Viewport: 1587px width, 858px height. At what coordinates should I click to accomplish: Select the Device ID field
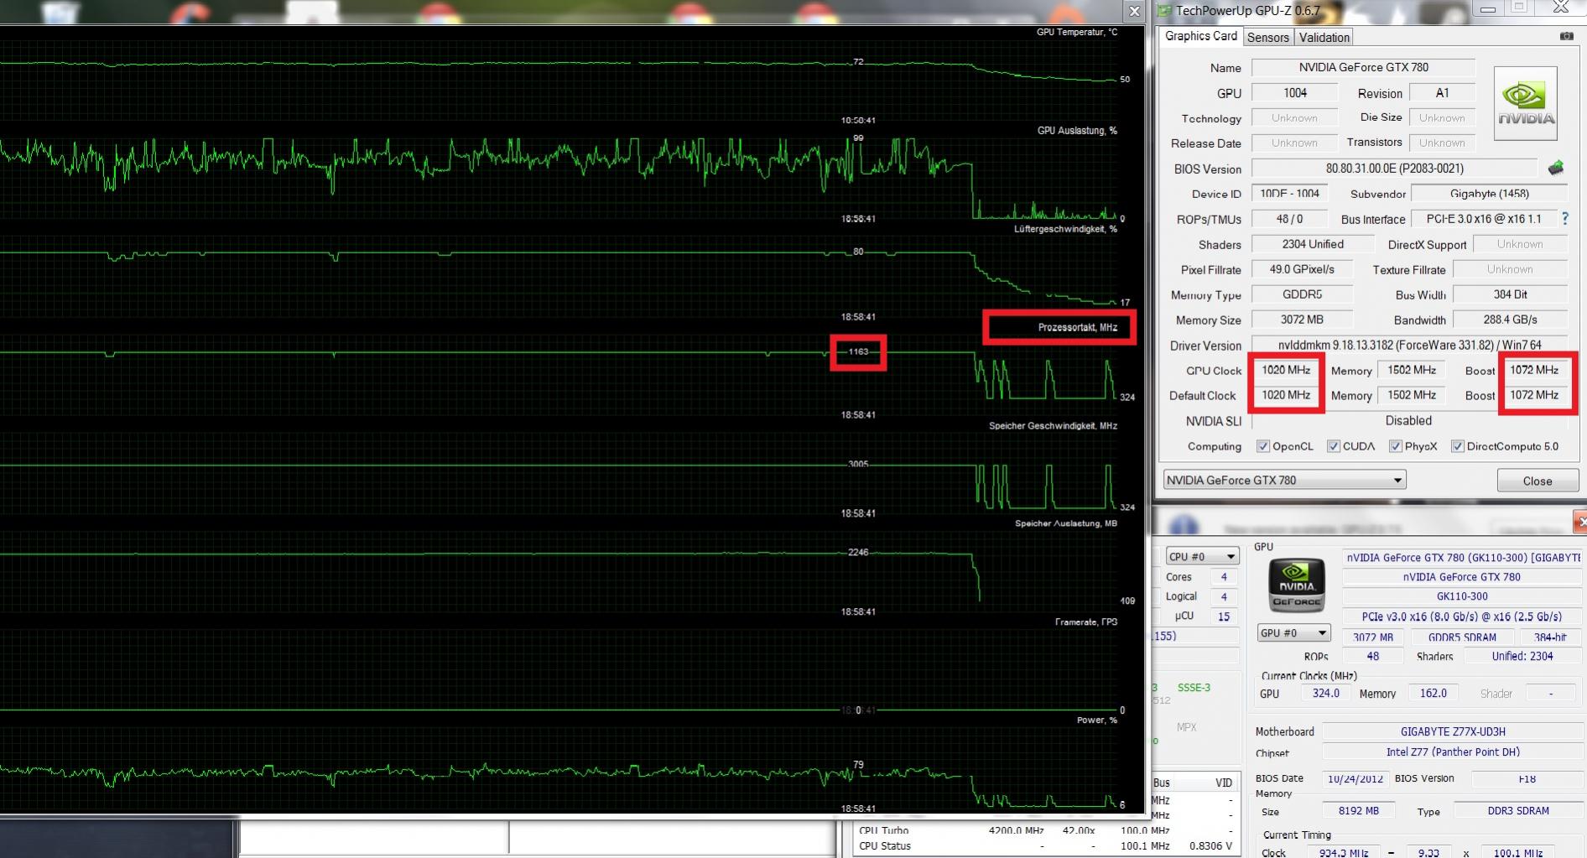[x=1289, y=193]
